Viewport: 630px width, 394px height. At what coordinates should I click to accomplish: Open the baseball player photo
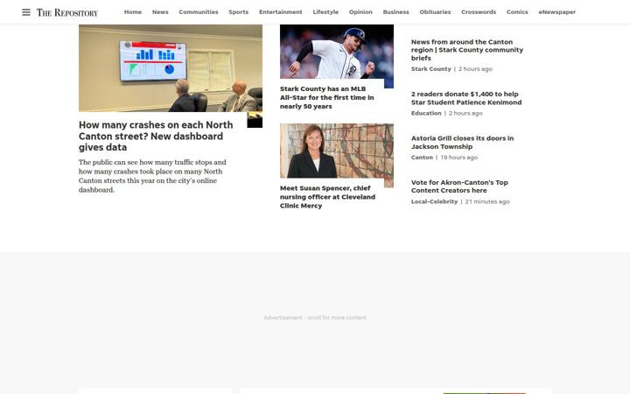(x=337, y=52)
